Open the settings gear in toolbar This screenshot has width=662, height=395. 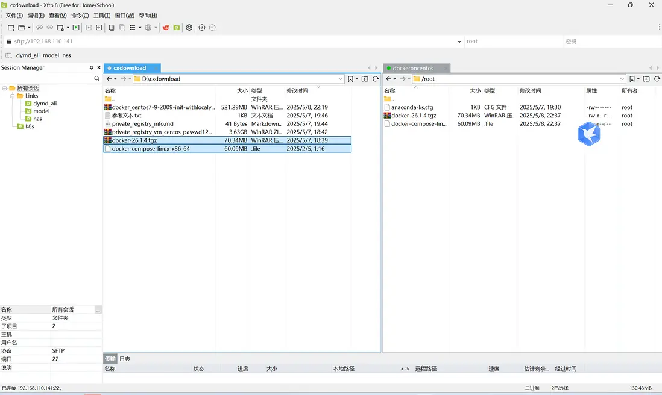[x=189, y=28]
